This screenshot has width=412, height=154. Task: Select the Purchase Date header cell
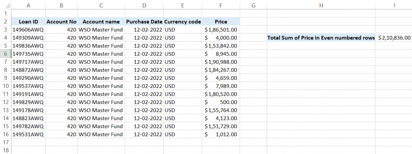144,22
